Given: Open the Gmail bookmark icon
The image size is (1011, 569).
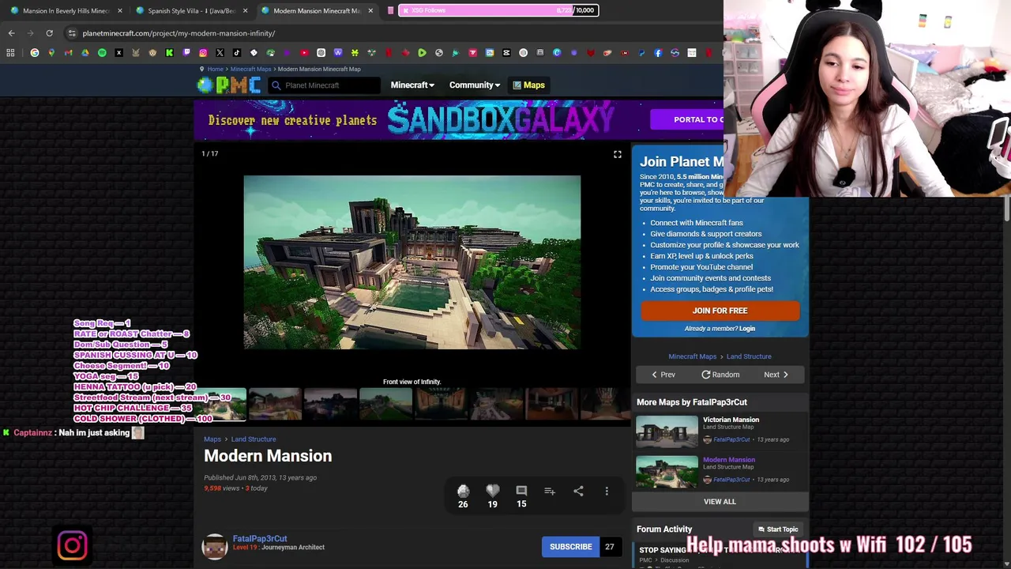Looking at the screenshot, I should (68, 53).
